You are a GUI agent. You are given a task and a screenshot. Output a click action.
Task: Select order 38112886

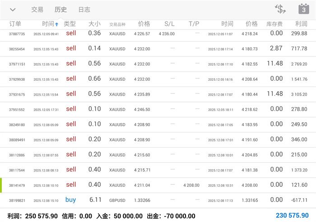click(x=158, y=155)
